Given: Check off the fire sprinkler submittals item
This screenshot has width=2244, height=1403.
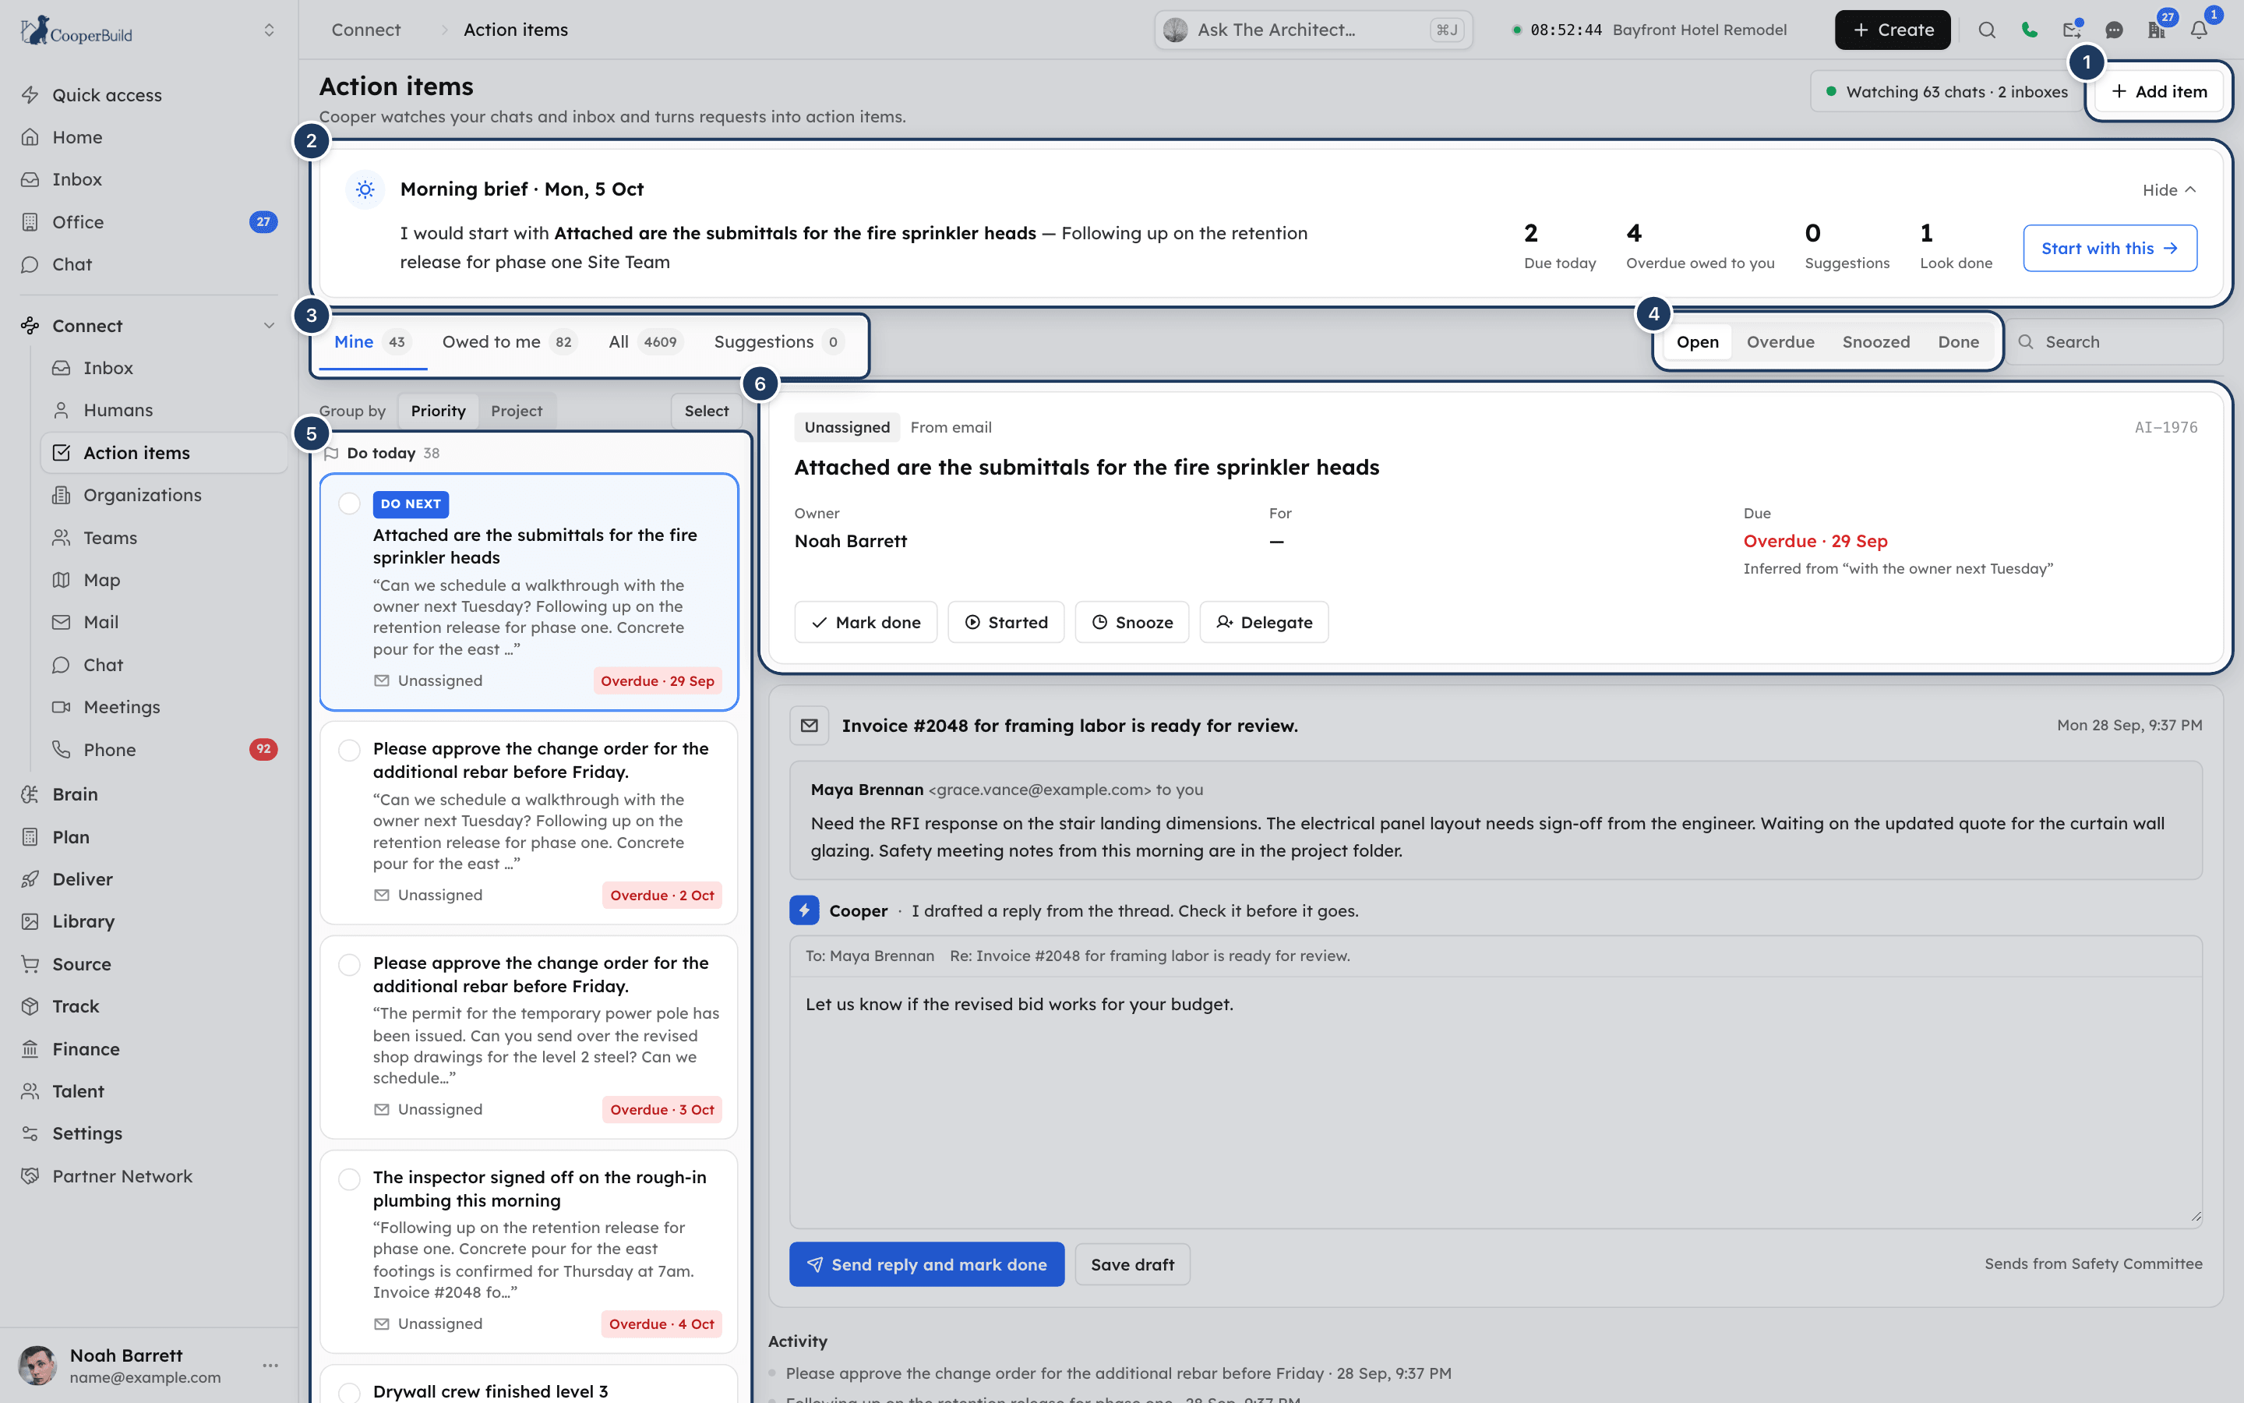Looking at the screenshot, I should [x=348, y=503].
